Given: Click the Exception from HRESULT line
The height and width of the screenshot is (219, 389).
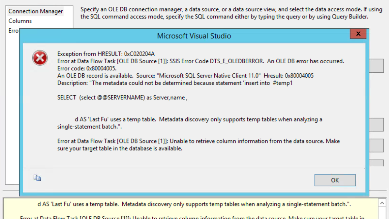Looking at the screenshot, I should 106,54.
